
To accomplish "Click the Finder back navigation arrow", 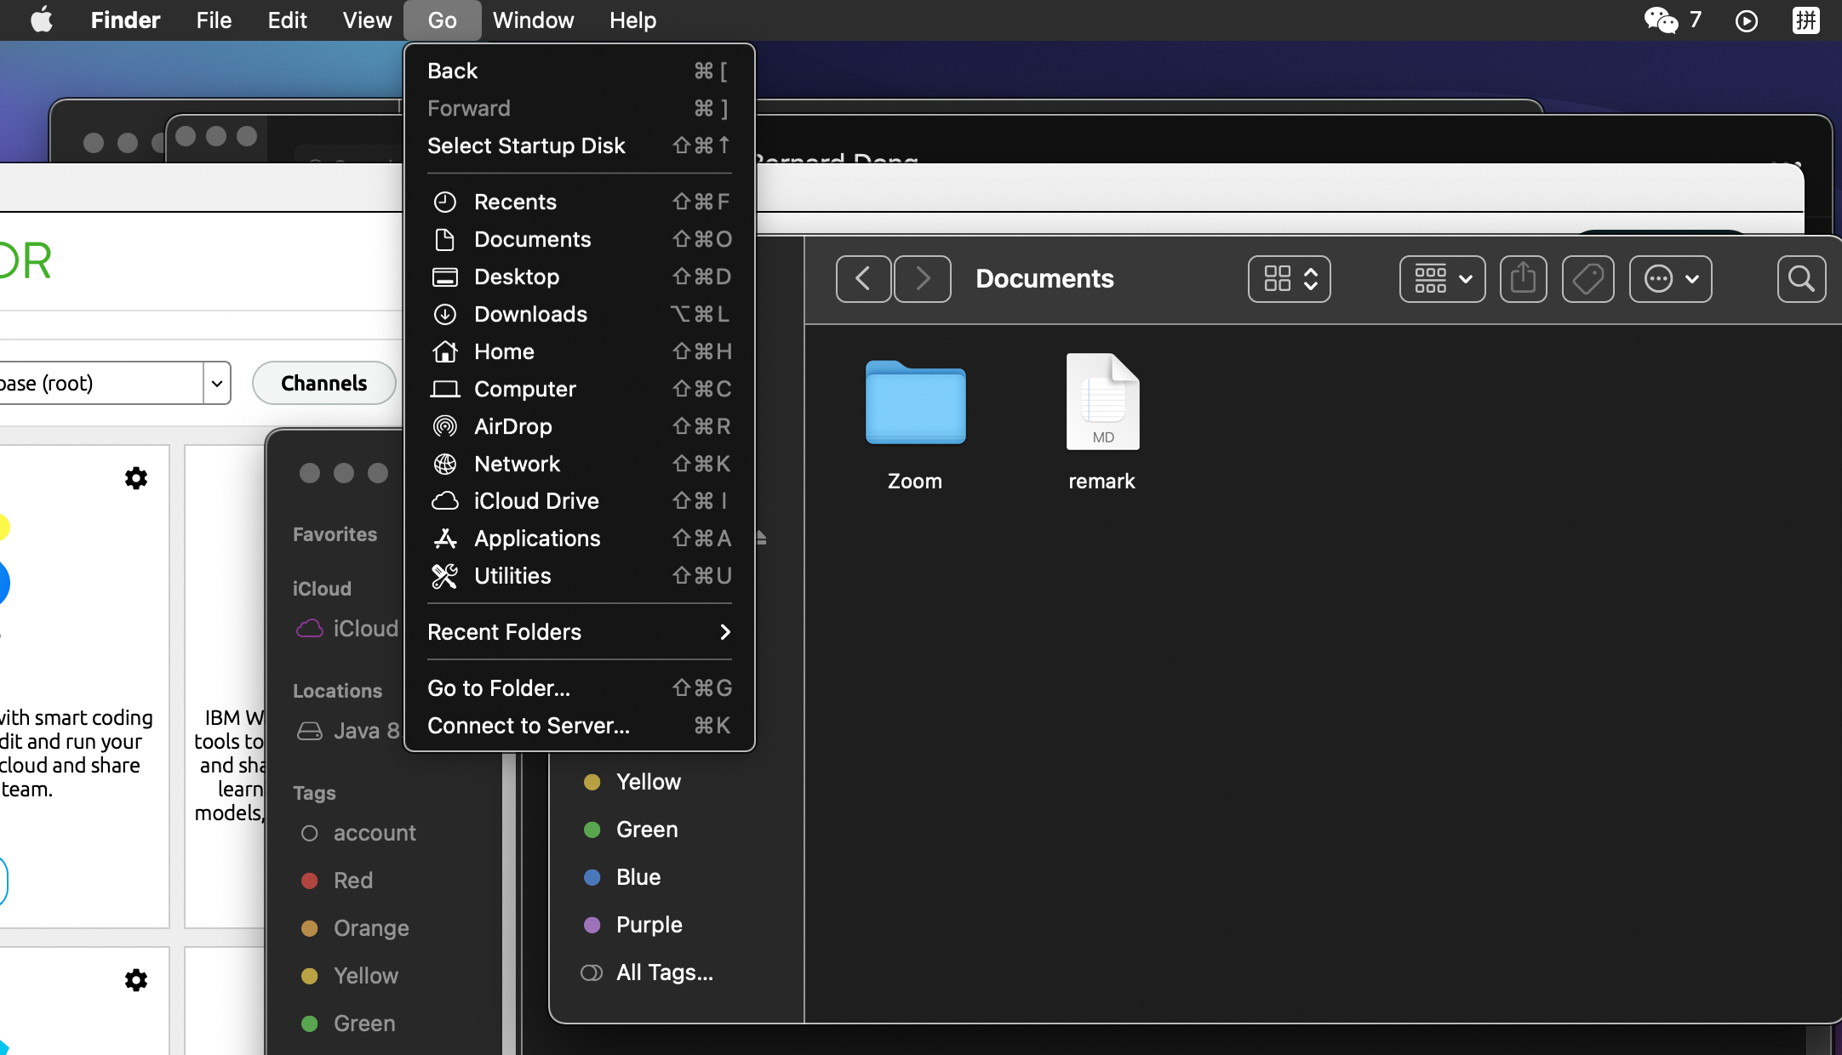I will click(x=863, y=278).
